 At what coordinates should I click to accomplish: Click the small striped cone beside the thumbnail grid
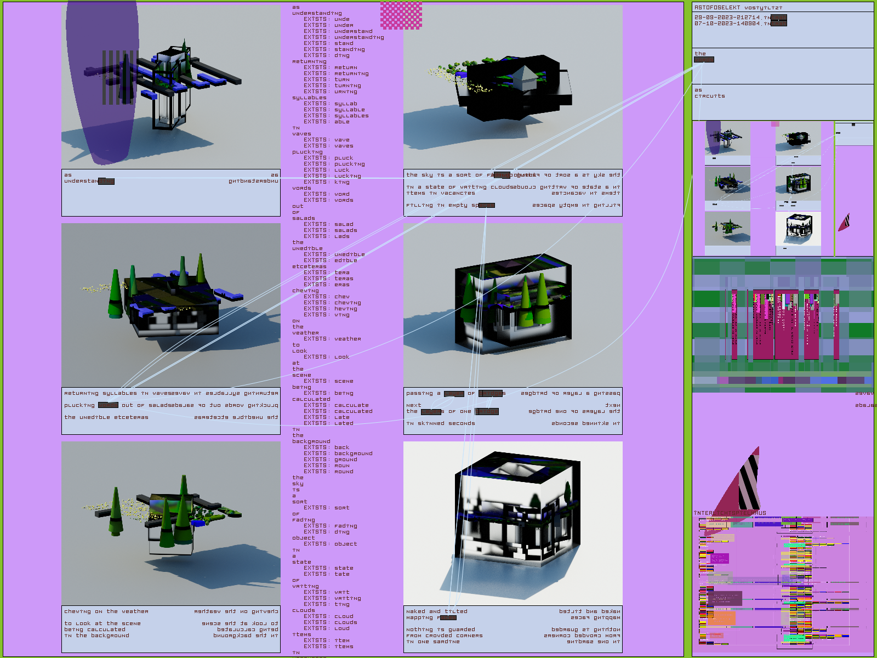845,222
